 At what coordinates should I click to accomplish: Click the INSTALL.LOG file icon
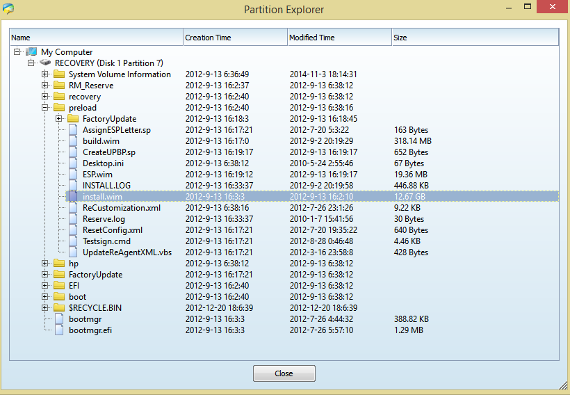[73, 186]
